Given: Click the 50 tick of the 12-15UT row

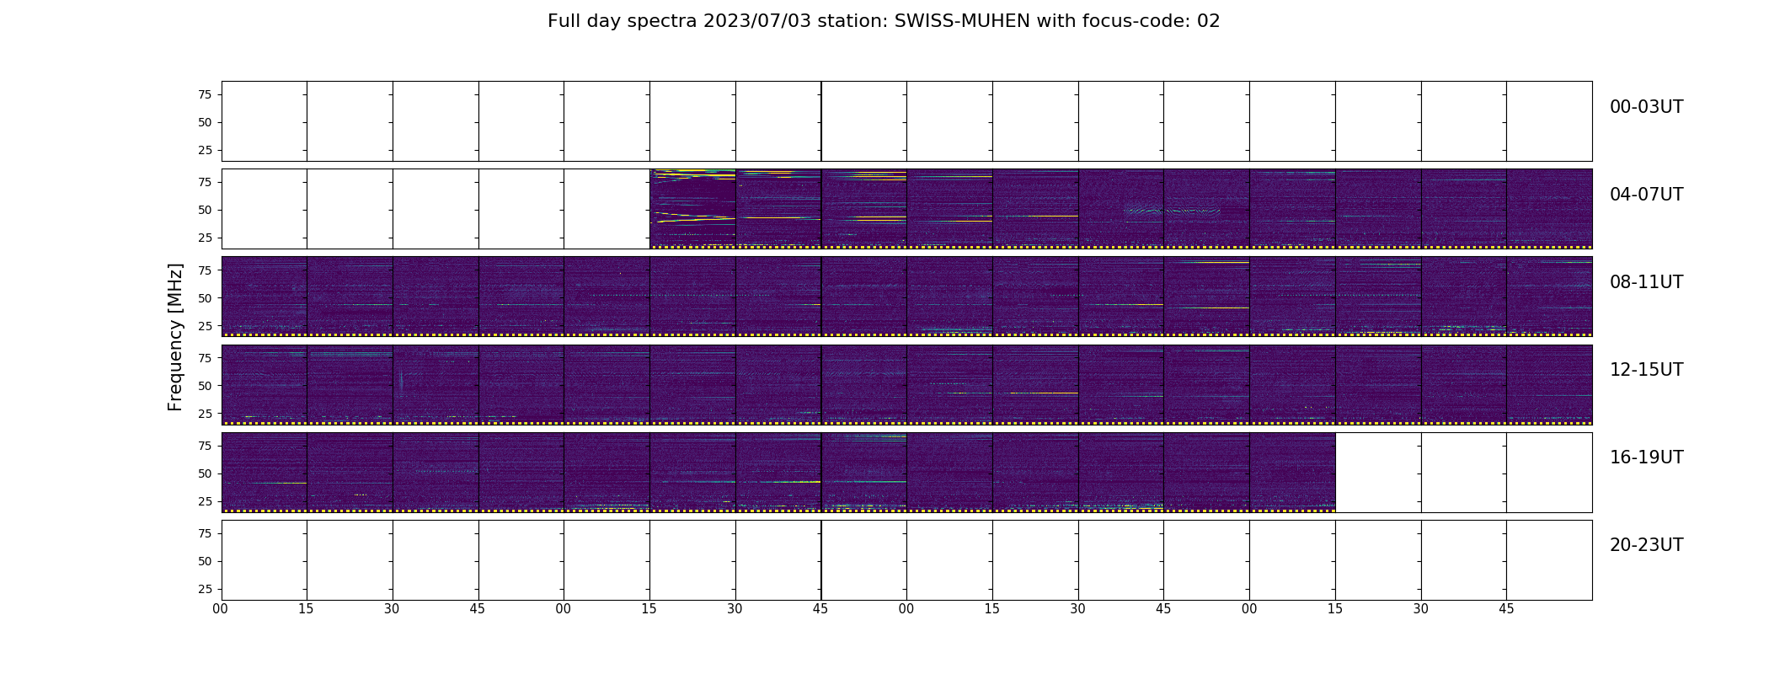Looking at the screenshot, I should click(x=204, y=385).
